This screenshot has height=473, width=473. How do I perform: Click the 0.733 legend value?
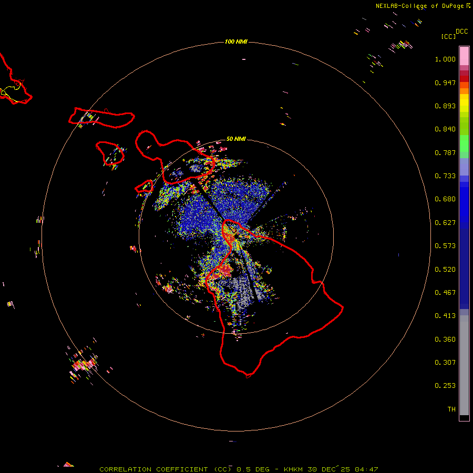pos(445,176)
